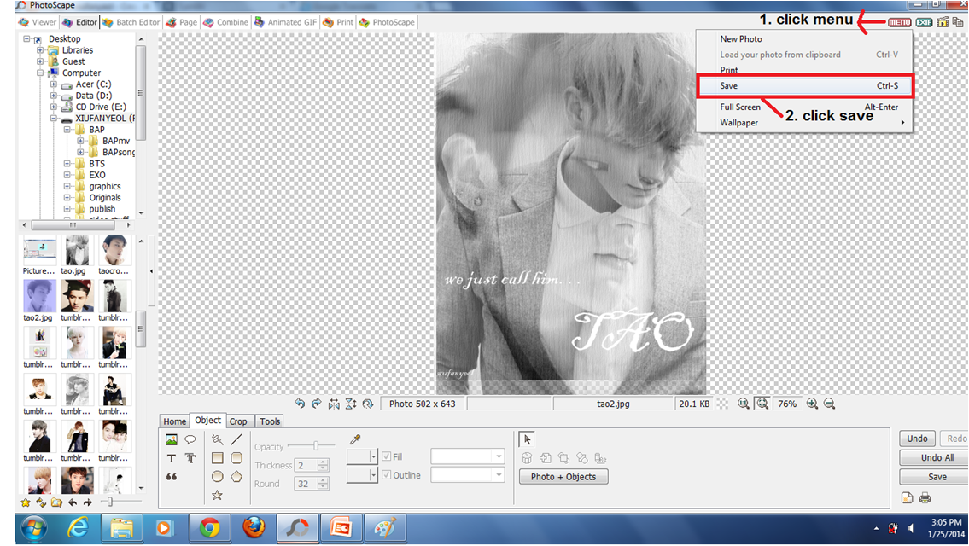Choose Save from the menu
The width and height of the screenshot is (969, 546).
coord(804,86)
